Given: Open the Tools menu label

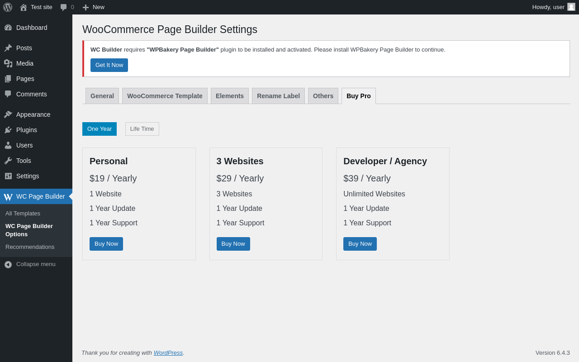Looking at the screenshot, I should point(24,161).
